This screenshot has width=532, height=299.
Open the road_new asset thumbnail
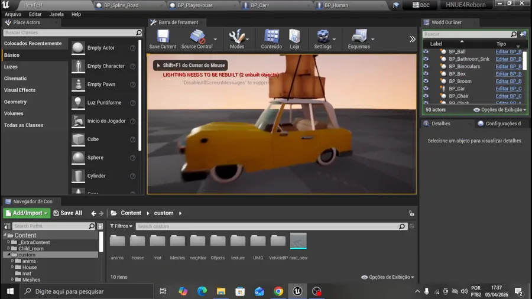(299, 241)
